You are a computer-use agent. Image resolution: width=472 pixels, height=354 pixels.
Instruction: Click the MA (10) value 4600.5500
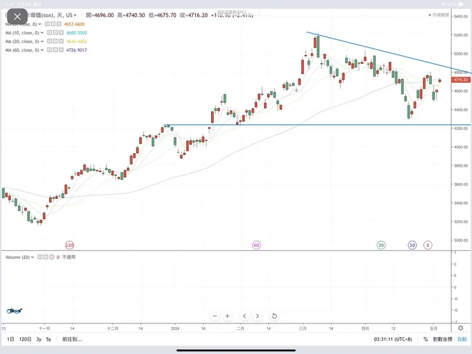click(x=77, y=33)
